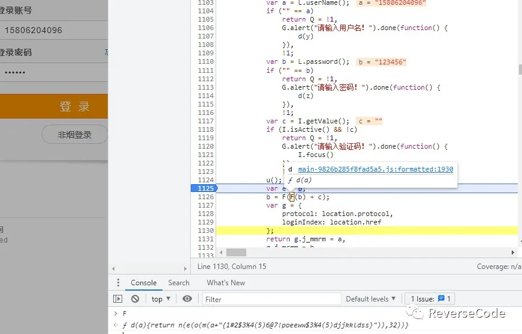Click the inline value c = ""
The width and height of the screenshot is (522, 334).
[x=370, y=121]
